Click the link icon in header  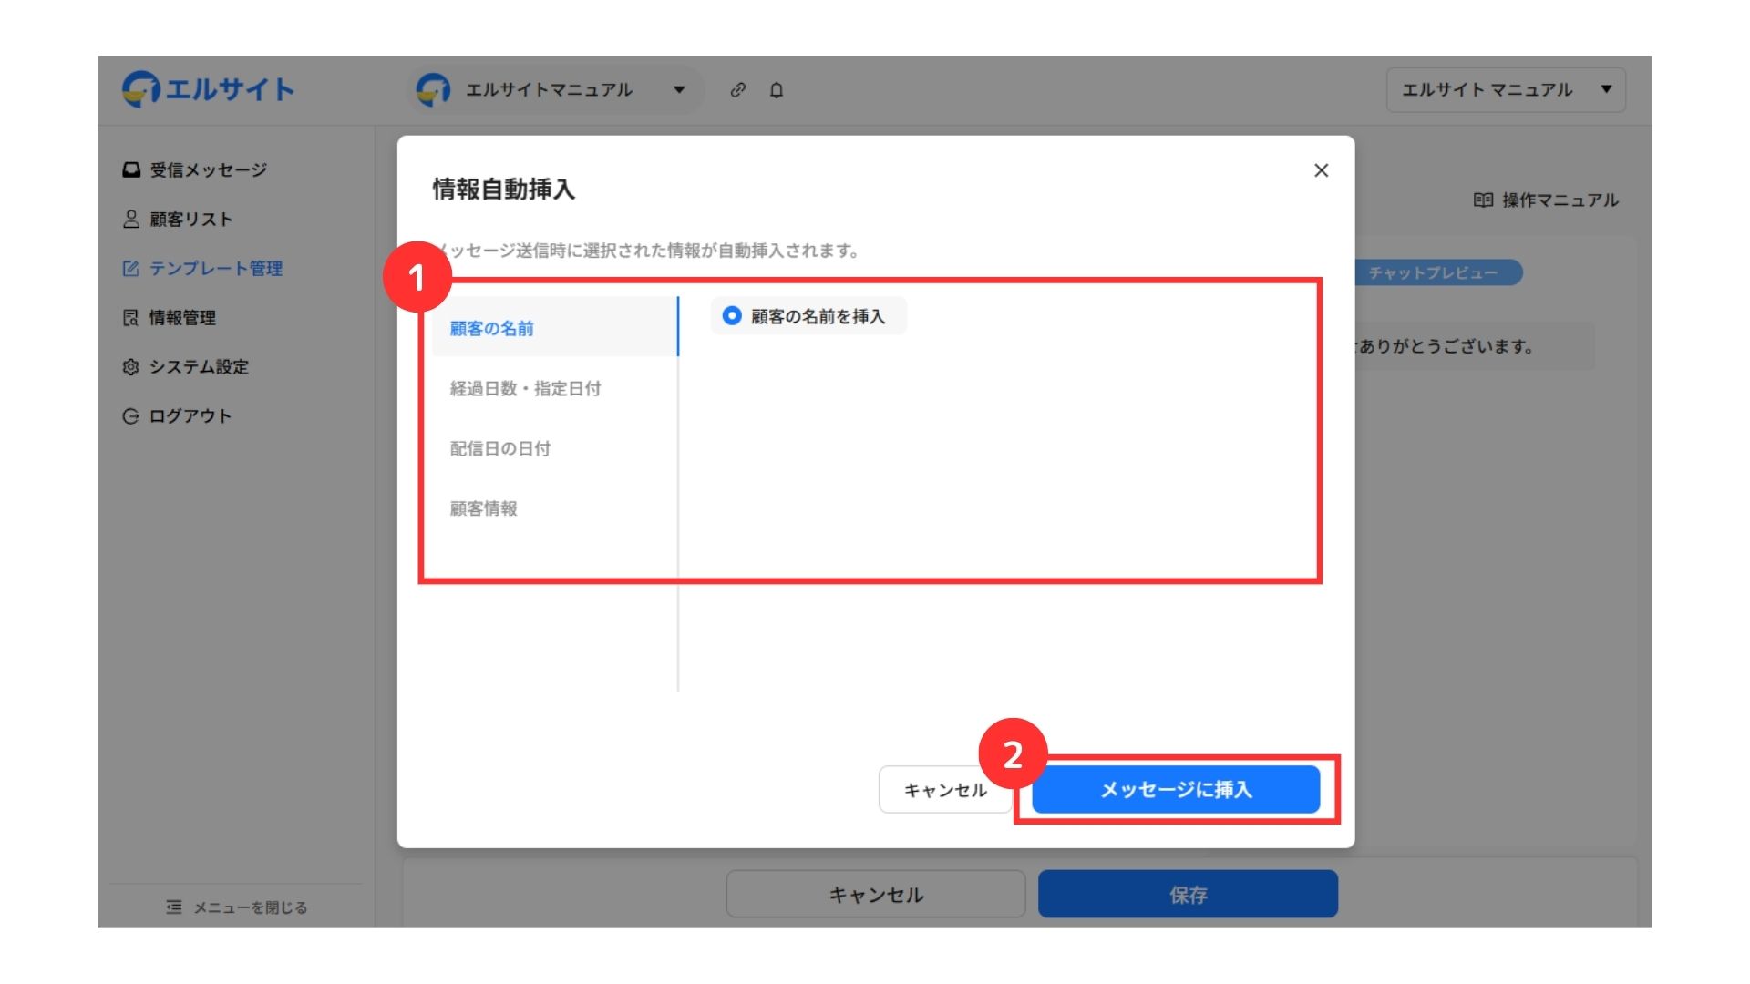pos(738,90)
